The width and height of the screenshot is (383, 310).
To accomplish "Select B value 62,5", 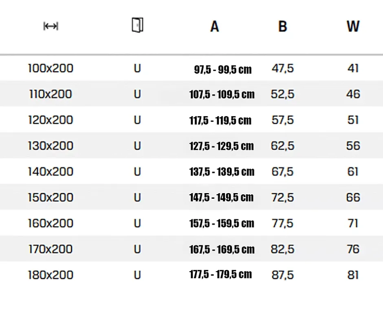I will [x=283, y=146].
